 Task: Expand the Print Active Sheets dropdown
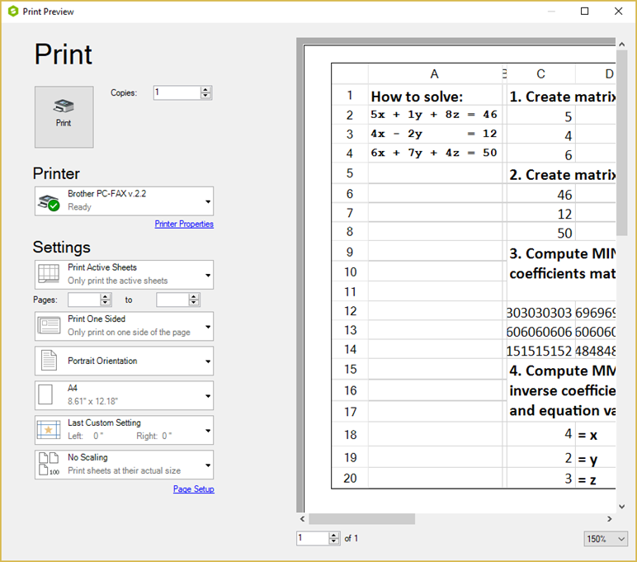124,275
